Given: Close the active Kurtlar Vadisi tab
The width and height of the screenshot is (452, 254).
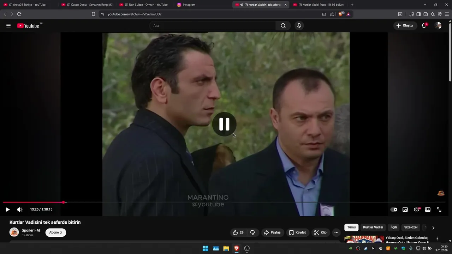Looking at the screenshot, I should [x=285, y=5].
